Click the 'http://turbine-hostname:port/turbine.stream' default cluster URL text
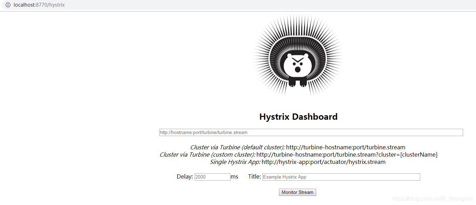476x205 pixels. click(346, 147)
